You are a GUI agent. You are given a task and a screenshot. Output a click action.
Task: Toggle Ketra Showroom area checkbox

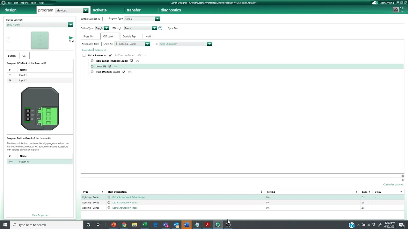110,55
